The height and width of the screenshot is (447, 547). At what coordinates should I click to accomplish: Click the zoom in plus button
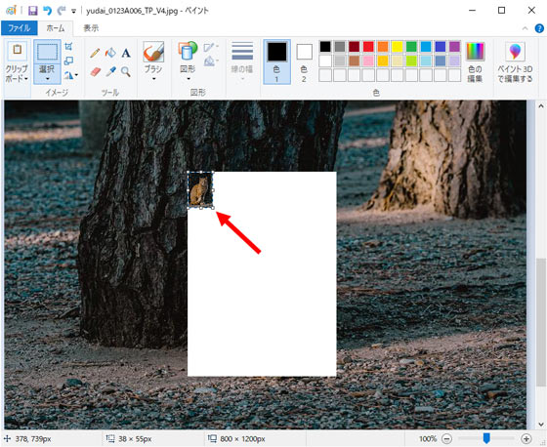pos(526,438)
